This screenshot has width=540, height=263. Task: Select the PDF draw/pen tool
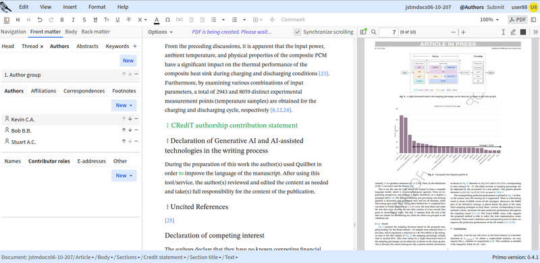click(513, 32)
